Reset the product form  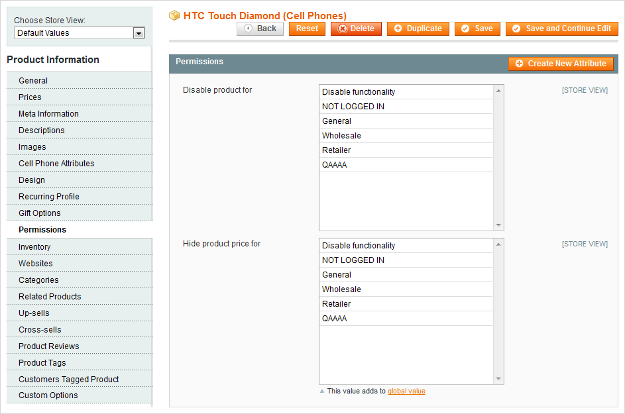tap(307, 28)
